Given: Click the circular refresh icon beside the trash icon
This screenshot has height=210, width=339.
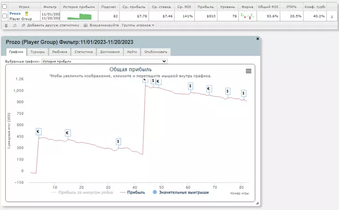Looking at the screenshot, I should 15,26.
